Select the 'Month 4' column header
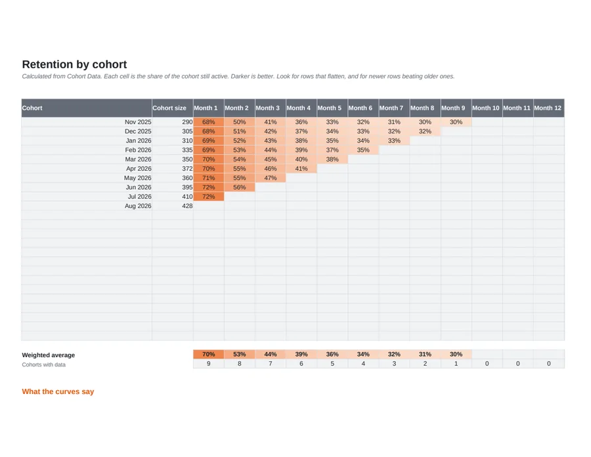The width and height of the screenshot is (591, 457). click(x=301, y=108)
